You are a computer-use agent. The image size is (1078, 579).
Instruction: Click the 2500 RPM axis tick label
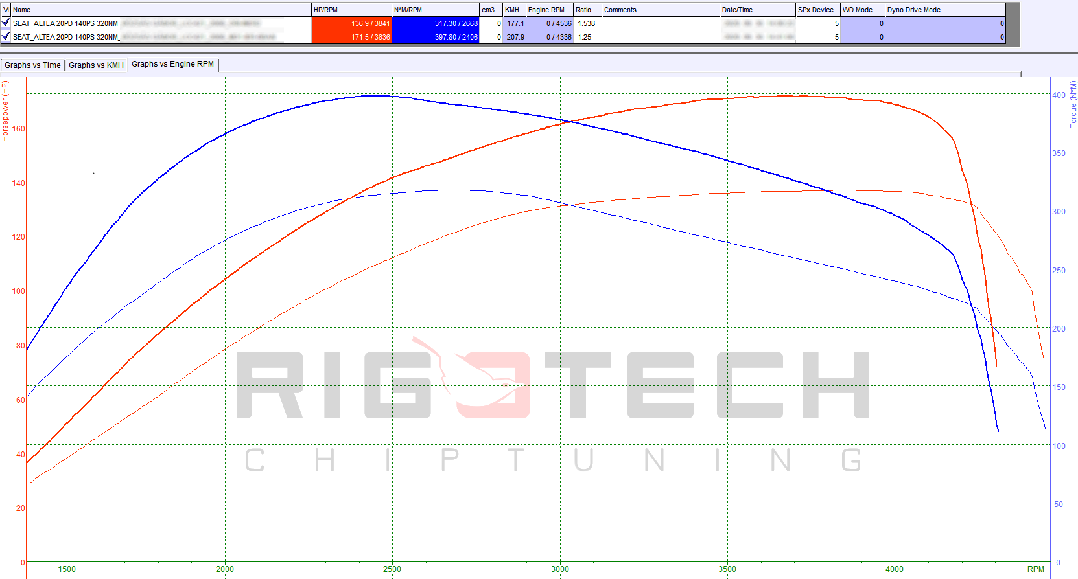click(x=392, y=569)
